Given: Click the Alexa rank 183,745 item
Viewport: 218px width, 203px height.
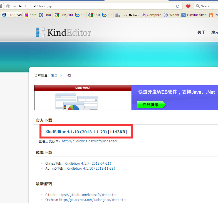Looking at the screenshot, I should click(x=12, y=15).
